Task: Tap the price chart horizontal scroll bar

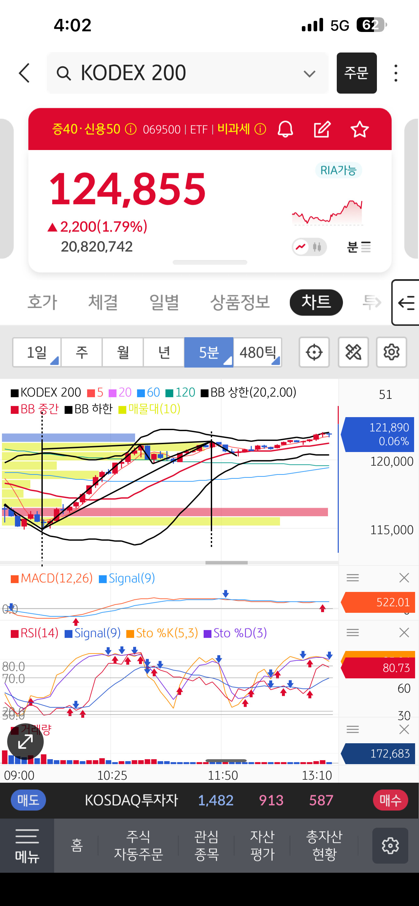Action: click(226, 562)
